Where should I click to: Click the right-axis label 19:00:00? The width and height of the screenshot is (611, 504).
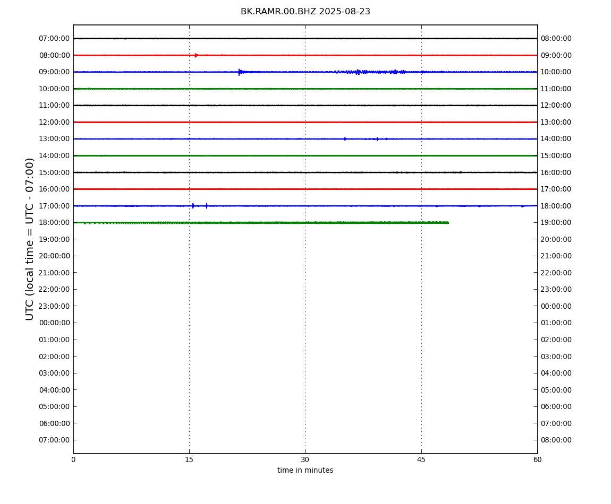(556, 223)
